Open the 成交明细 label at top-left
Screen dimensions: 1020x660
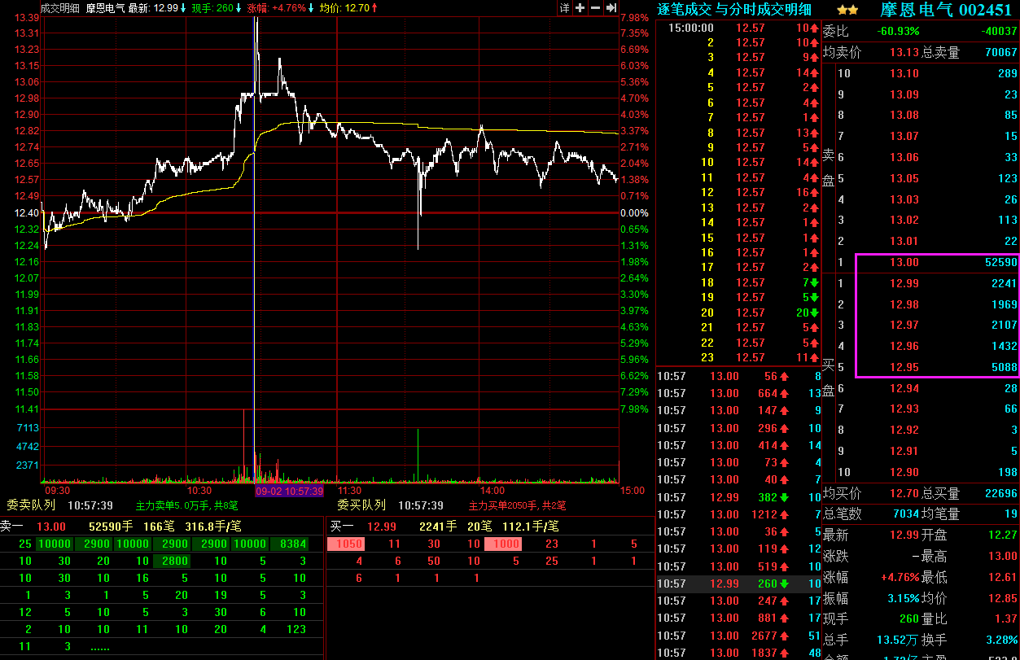coord(60,8)
